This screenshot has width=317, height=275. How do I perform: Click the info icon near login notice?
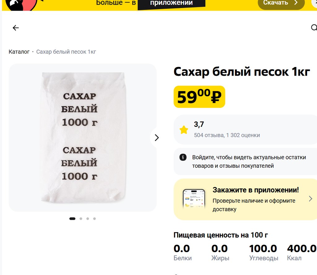pos(183,157)
